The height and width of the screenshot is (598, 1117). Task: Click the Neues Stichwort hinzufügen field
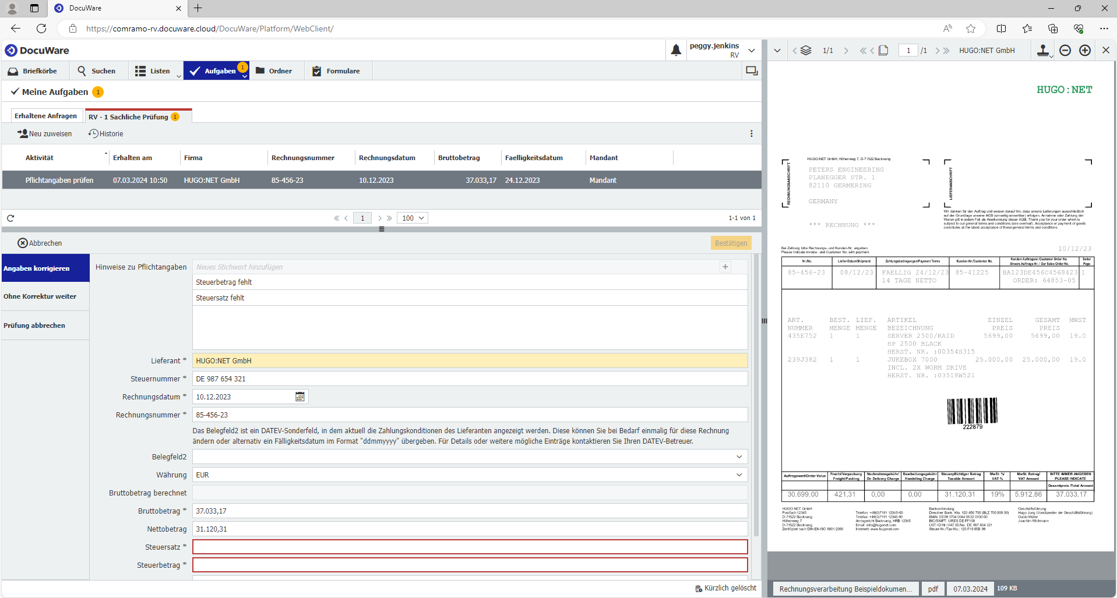tap(456, 267)
